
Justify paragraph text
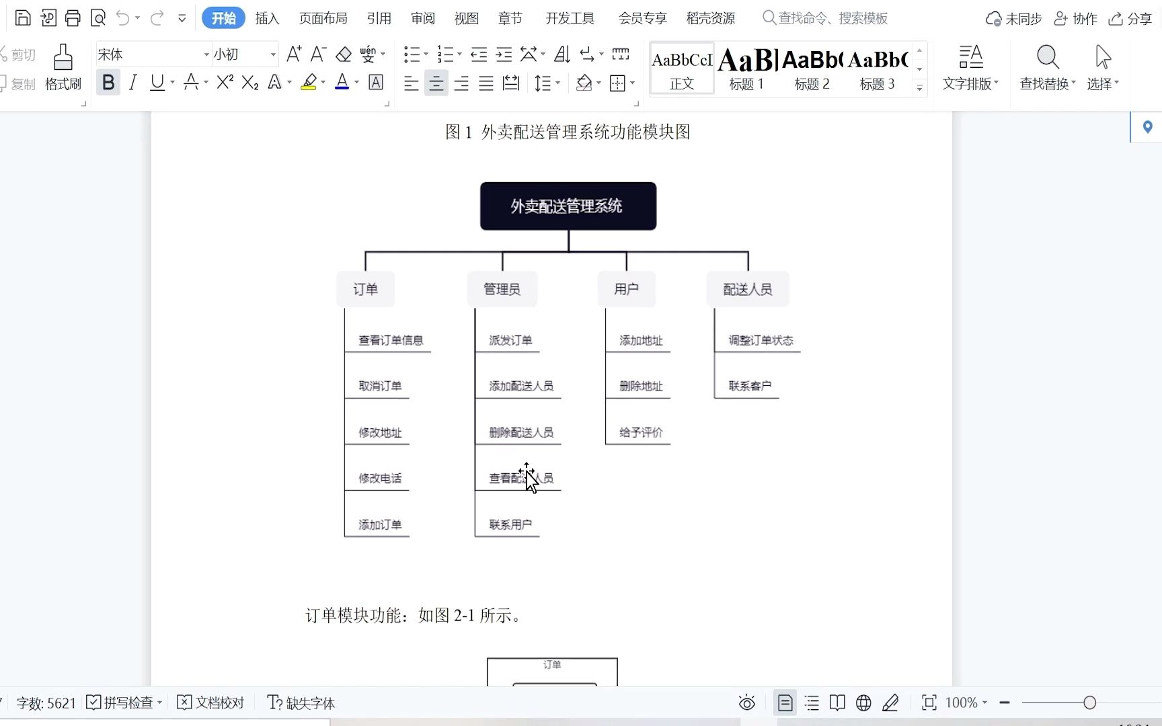[486, 83]
